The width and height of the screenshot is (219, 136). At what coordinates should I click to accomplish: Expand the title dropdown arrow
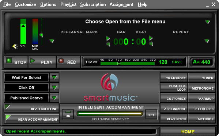[x=207, y=22]
